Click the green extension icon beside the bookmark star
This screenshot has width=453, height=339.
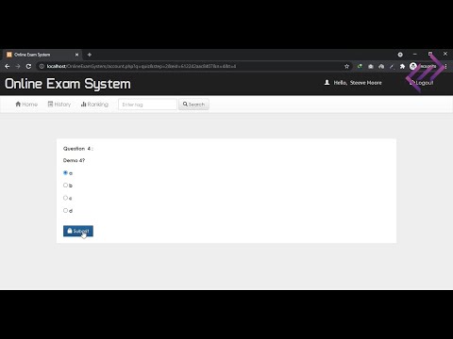[360, 66]
